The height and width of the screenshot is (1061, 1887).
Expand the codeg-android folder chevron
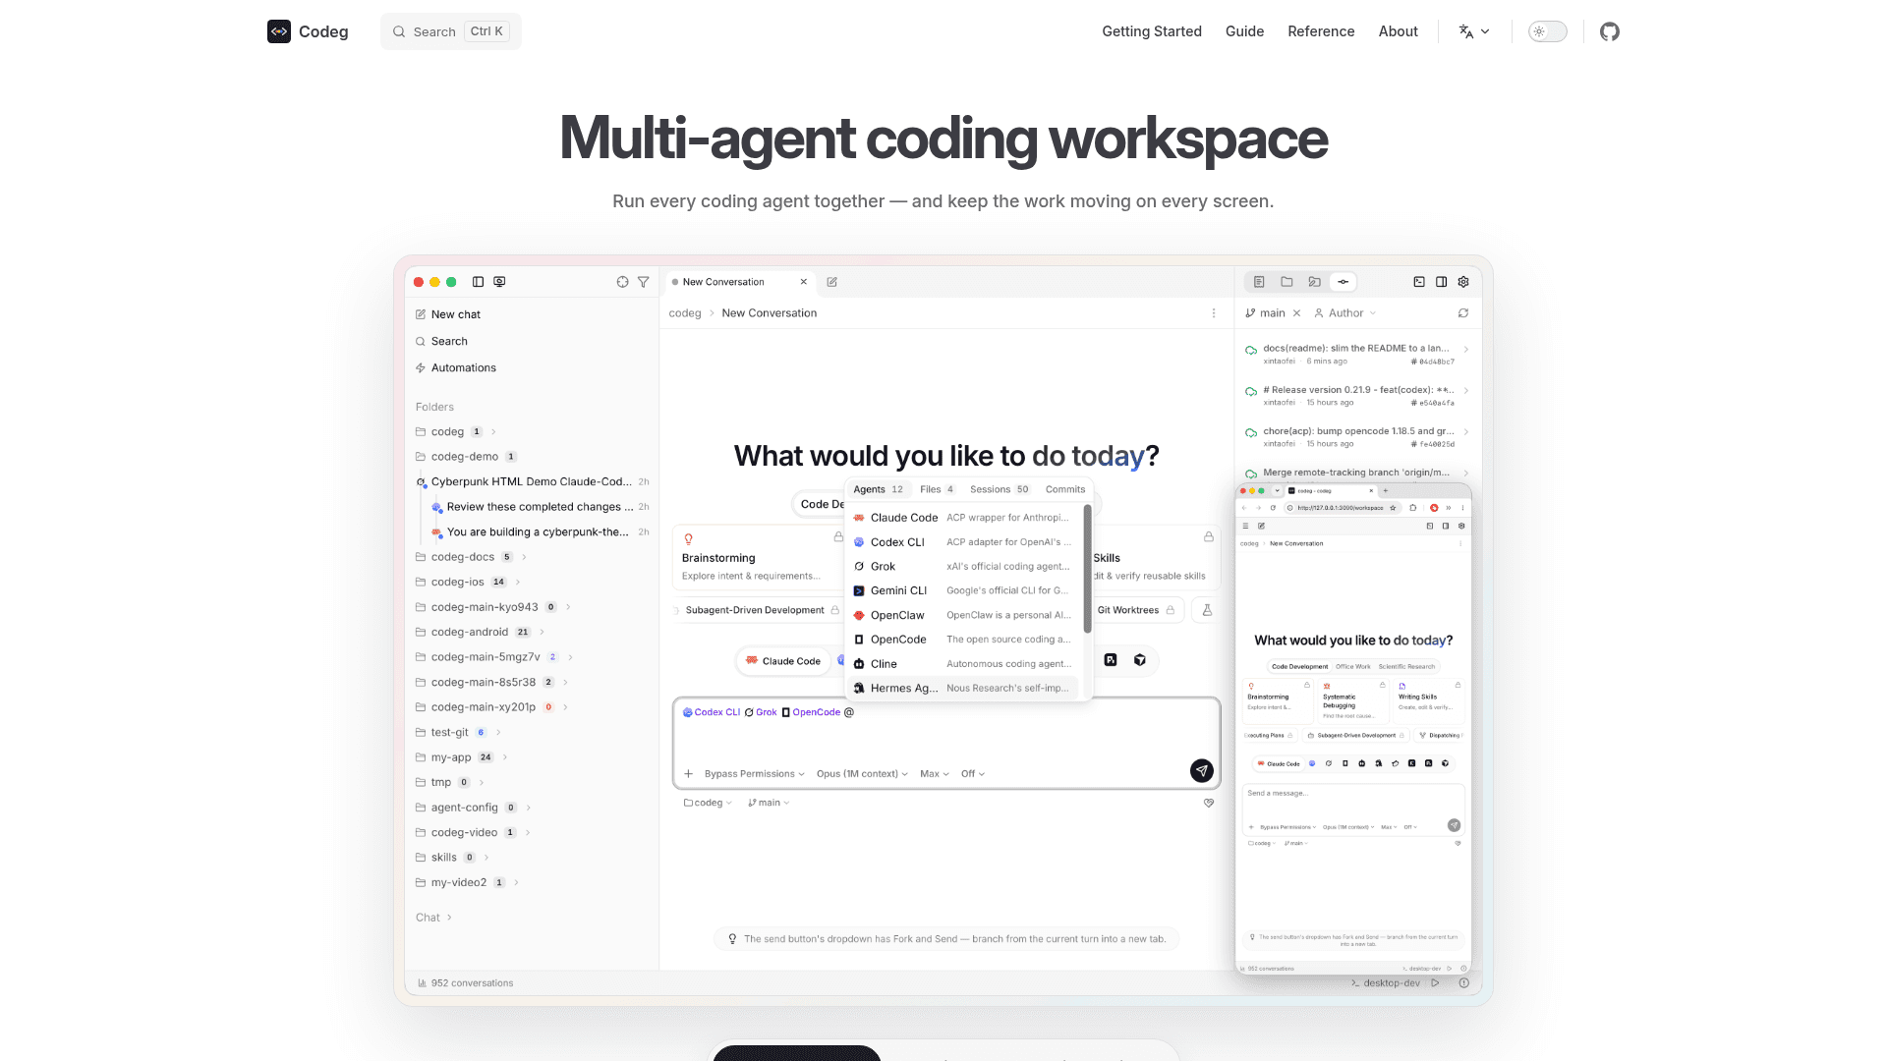click(x=542, y=633)
